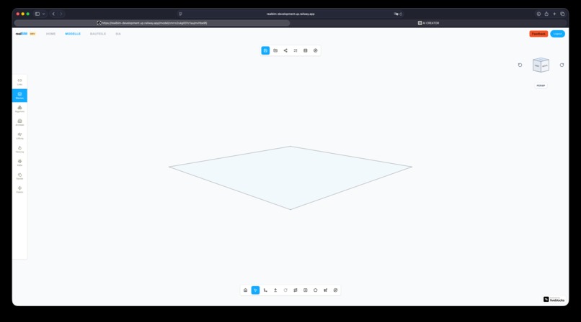Screen dimensions: 581x322
Task: Open the Heizung flame icon panel
Action: (19, 149)
